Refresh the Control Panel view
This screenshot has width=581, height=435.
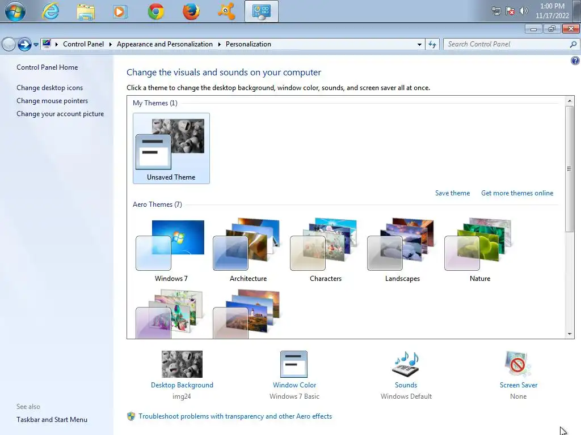coord(432,44)
